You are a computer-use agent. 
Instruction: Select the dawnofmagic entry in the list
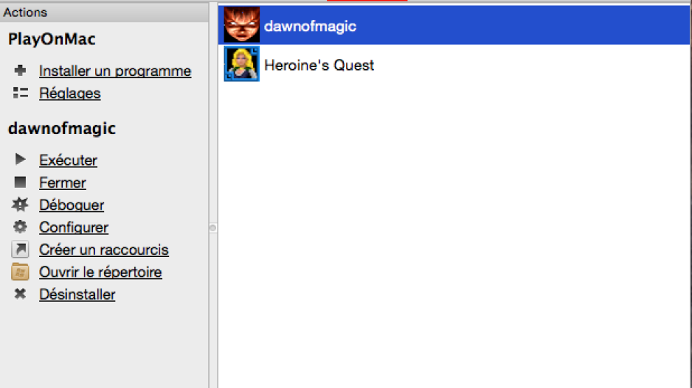tap(454, 25)
